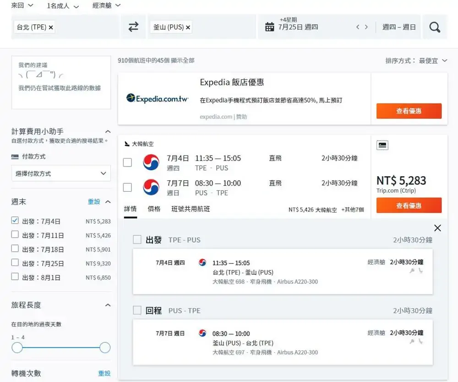Viewport: 458px width, 382px height.
Task: Select the 7月7日 08:30 return flight checkbox
Action: [x=127, y=187]
